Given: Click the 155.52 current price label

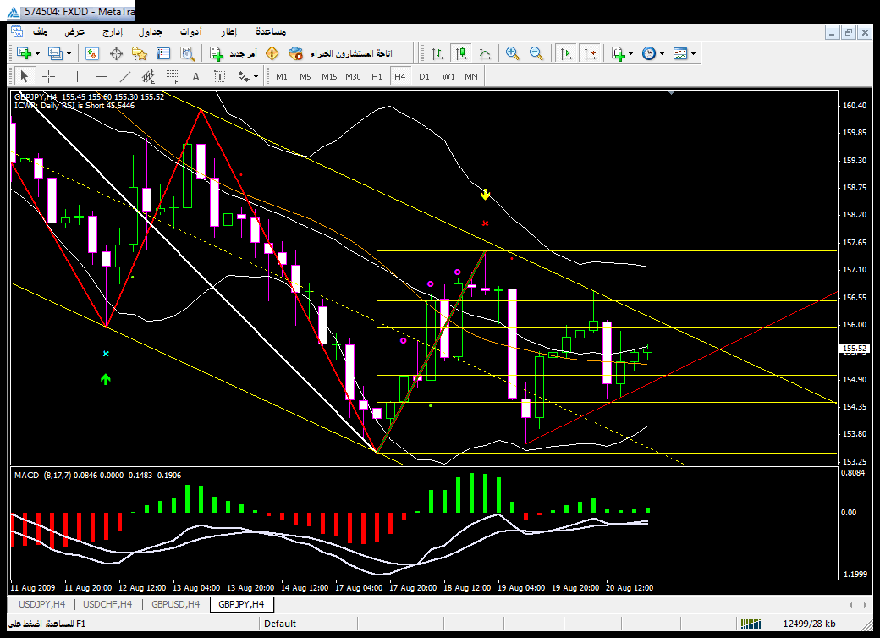Looking at the screenshot, I should (854, 349).
